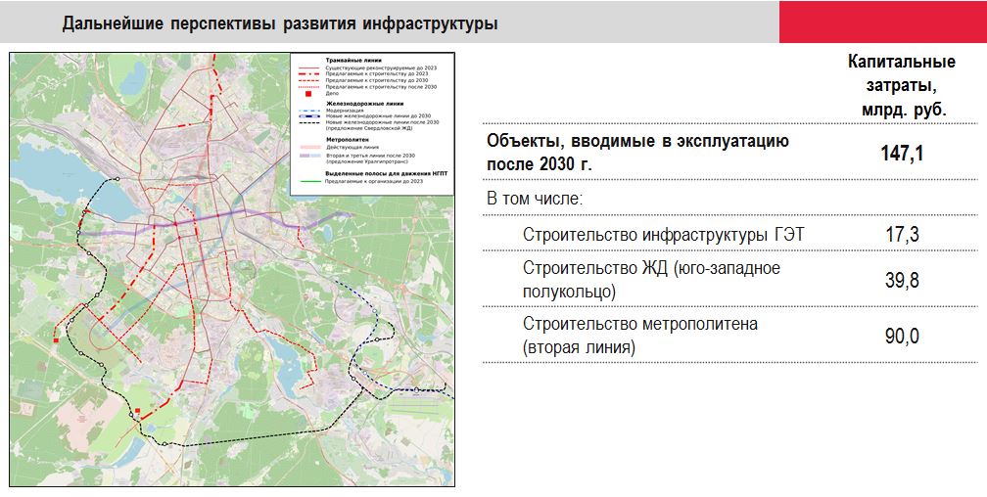Click the Железнодорожные линии legend heading
This screenshot has width=987, height=497.
[x=365, y=104]
